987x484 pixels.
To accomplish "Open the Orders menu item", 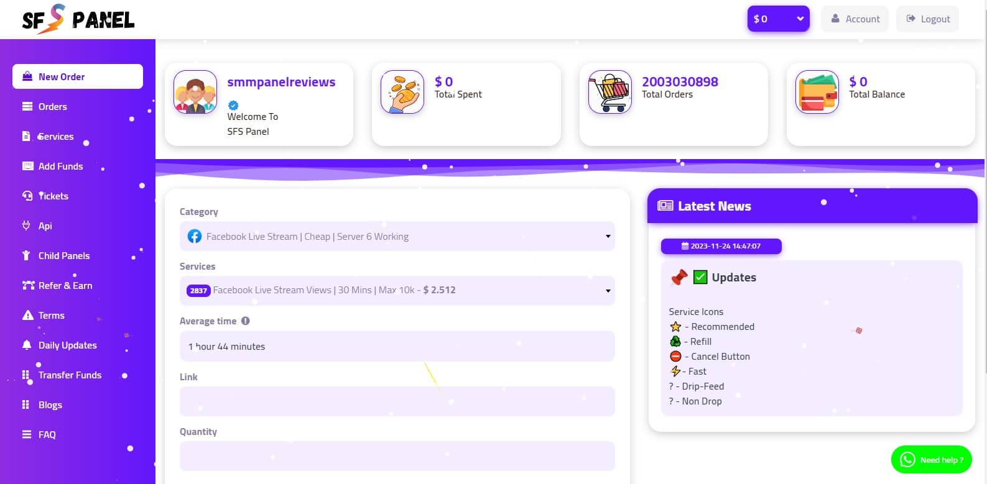I will (52, 107).
